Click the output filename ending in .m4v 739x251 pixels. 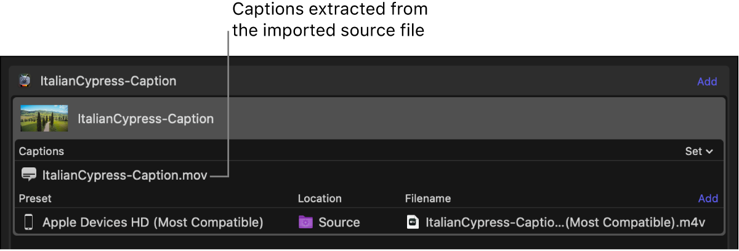pyautogui.click(x=565, y=222)
